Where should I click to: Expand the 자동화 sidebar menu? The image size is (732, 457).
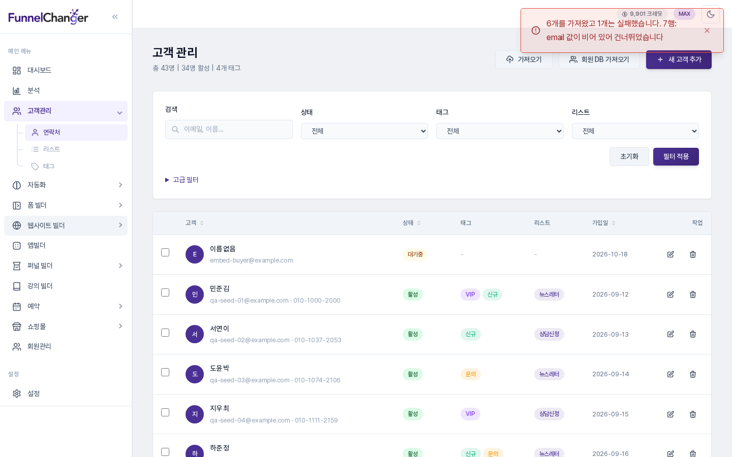66,185
